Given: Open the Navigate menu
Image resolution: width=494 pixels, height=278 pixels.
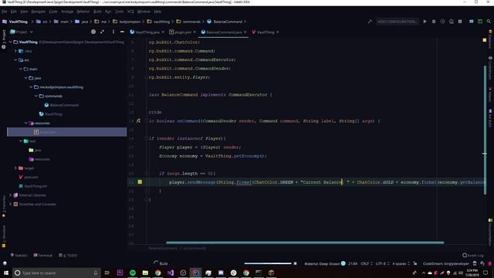Looking at the screenshot, I should point(38,12).
